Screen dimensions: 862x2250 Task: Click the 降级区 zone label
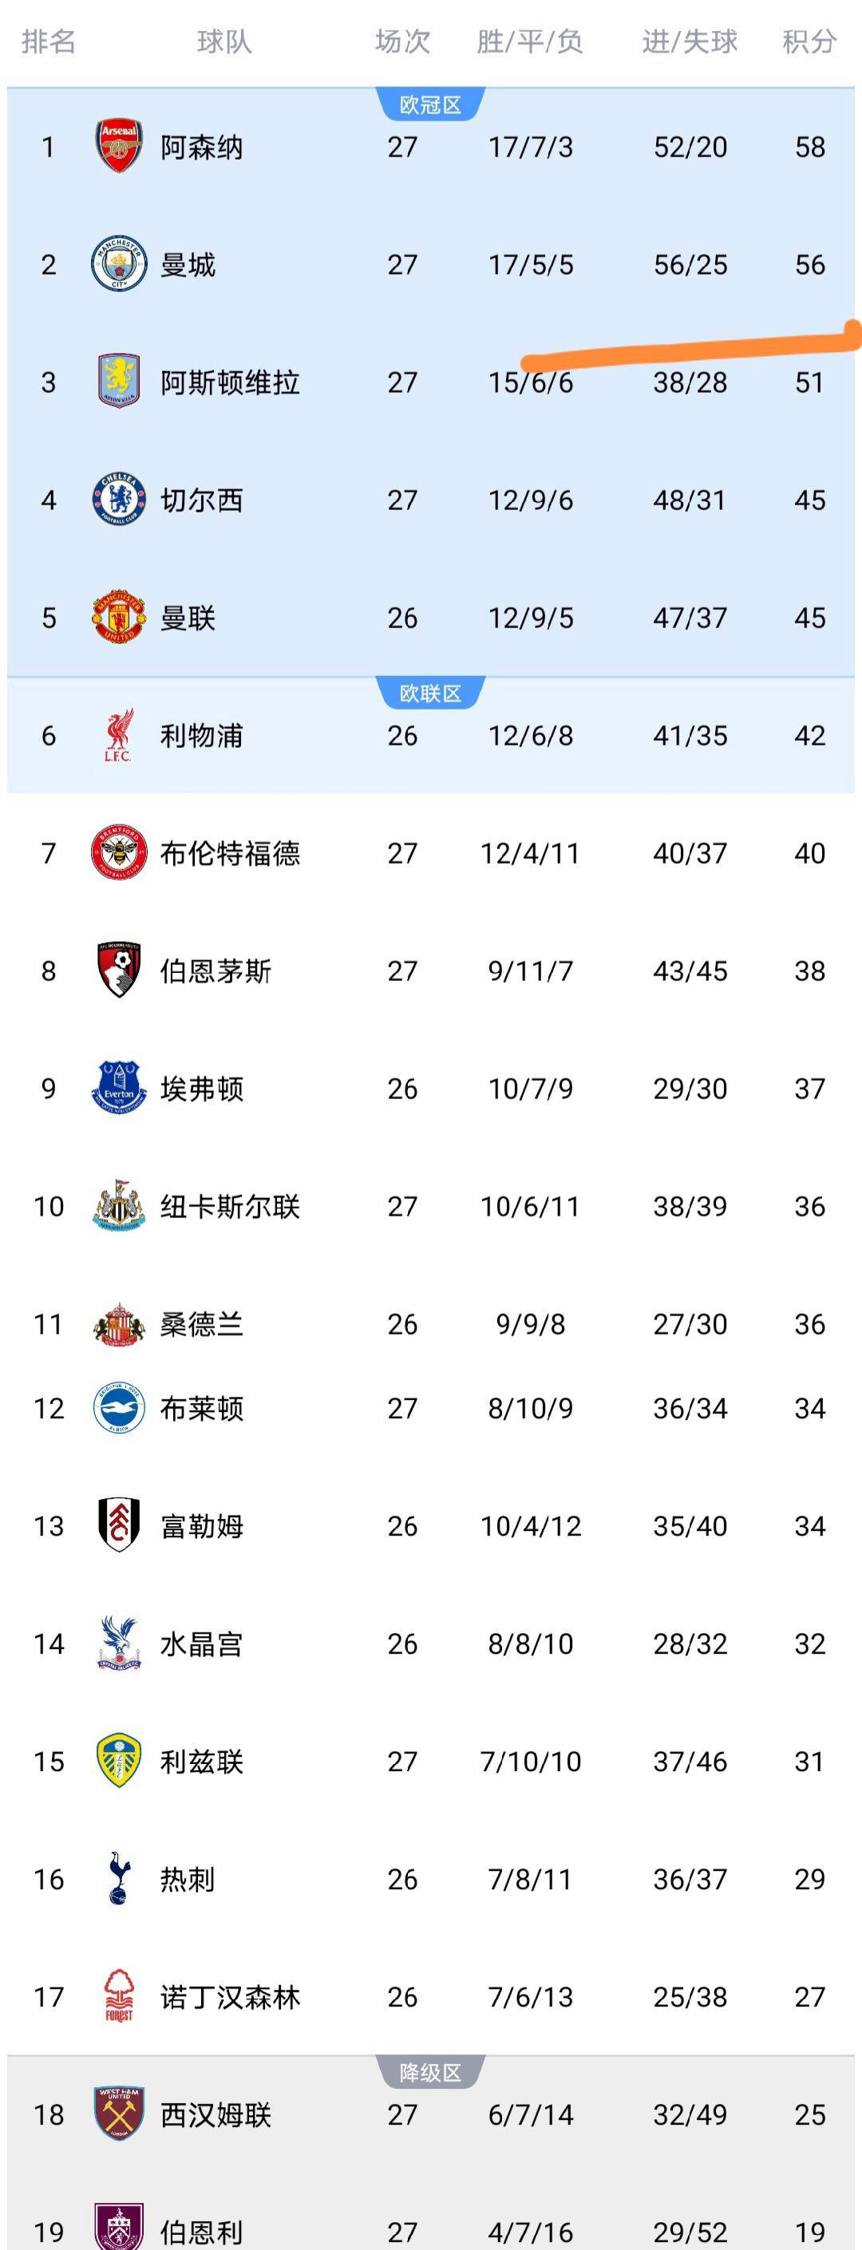point(429,2073)
